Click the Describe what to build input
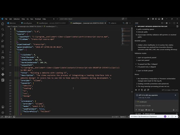180x135 pixels. [156, 106]
